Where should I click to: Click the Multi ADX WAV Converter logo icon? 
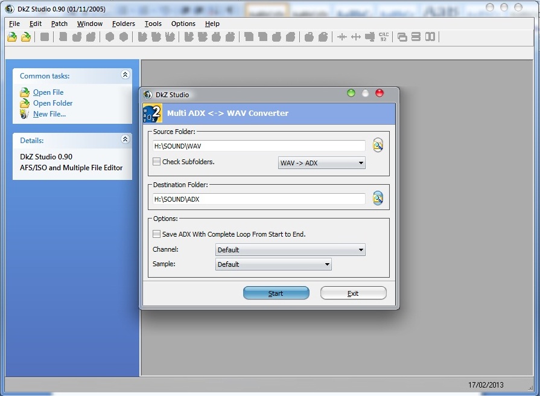[x=152, y=113]
